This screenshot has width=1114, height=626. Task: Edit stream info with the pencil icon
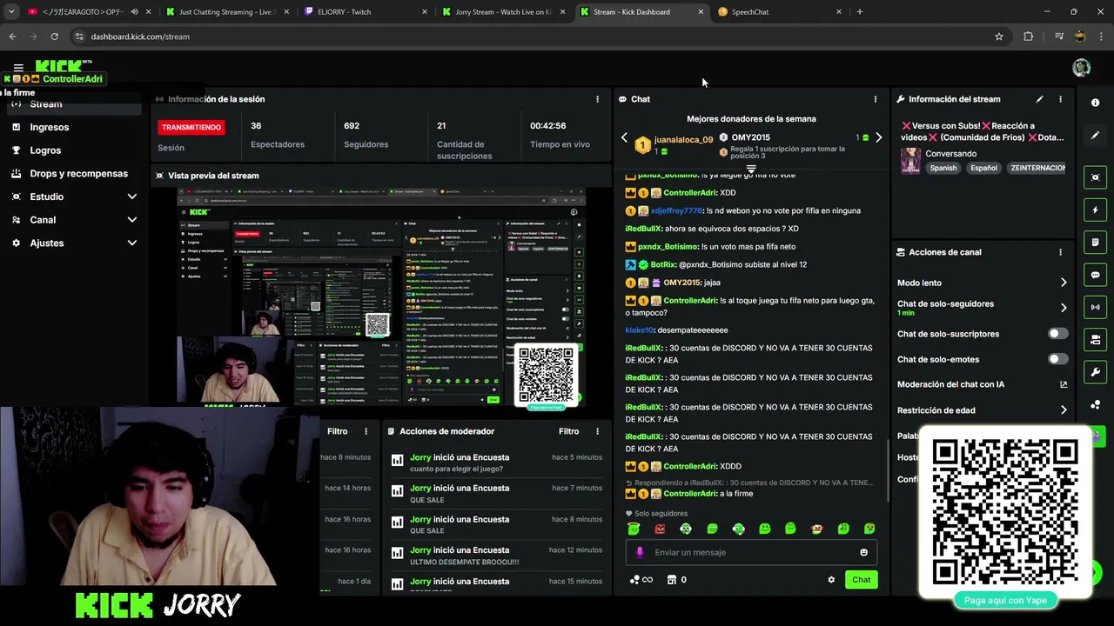coord(1039,99)
